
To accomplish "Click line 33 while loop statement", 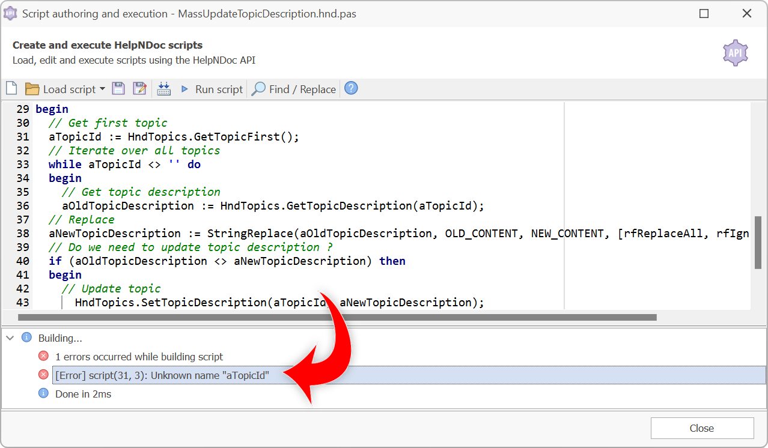I will click(124, 164).
